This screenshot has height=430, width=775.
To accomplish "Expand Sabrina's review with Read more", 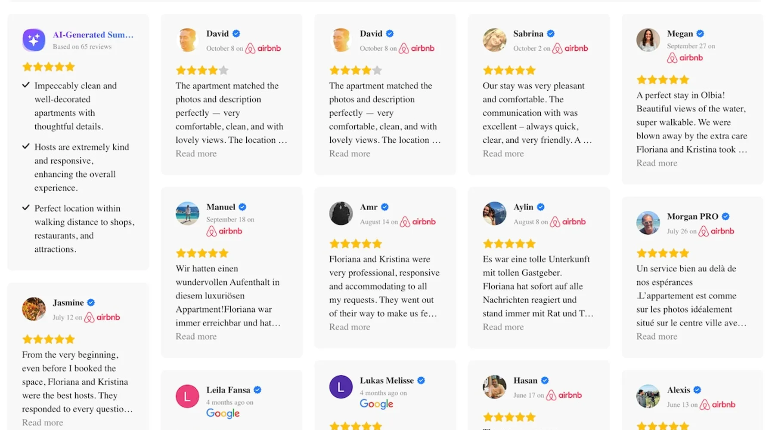I will 503,154.
